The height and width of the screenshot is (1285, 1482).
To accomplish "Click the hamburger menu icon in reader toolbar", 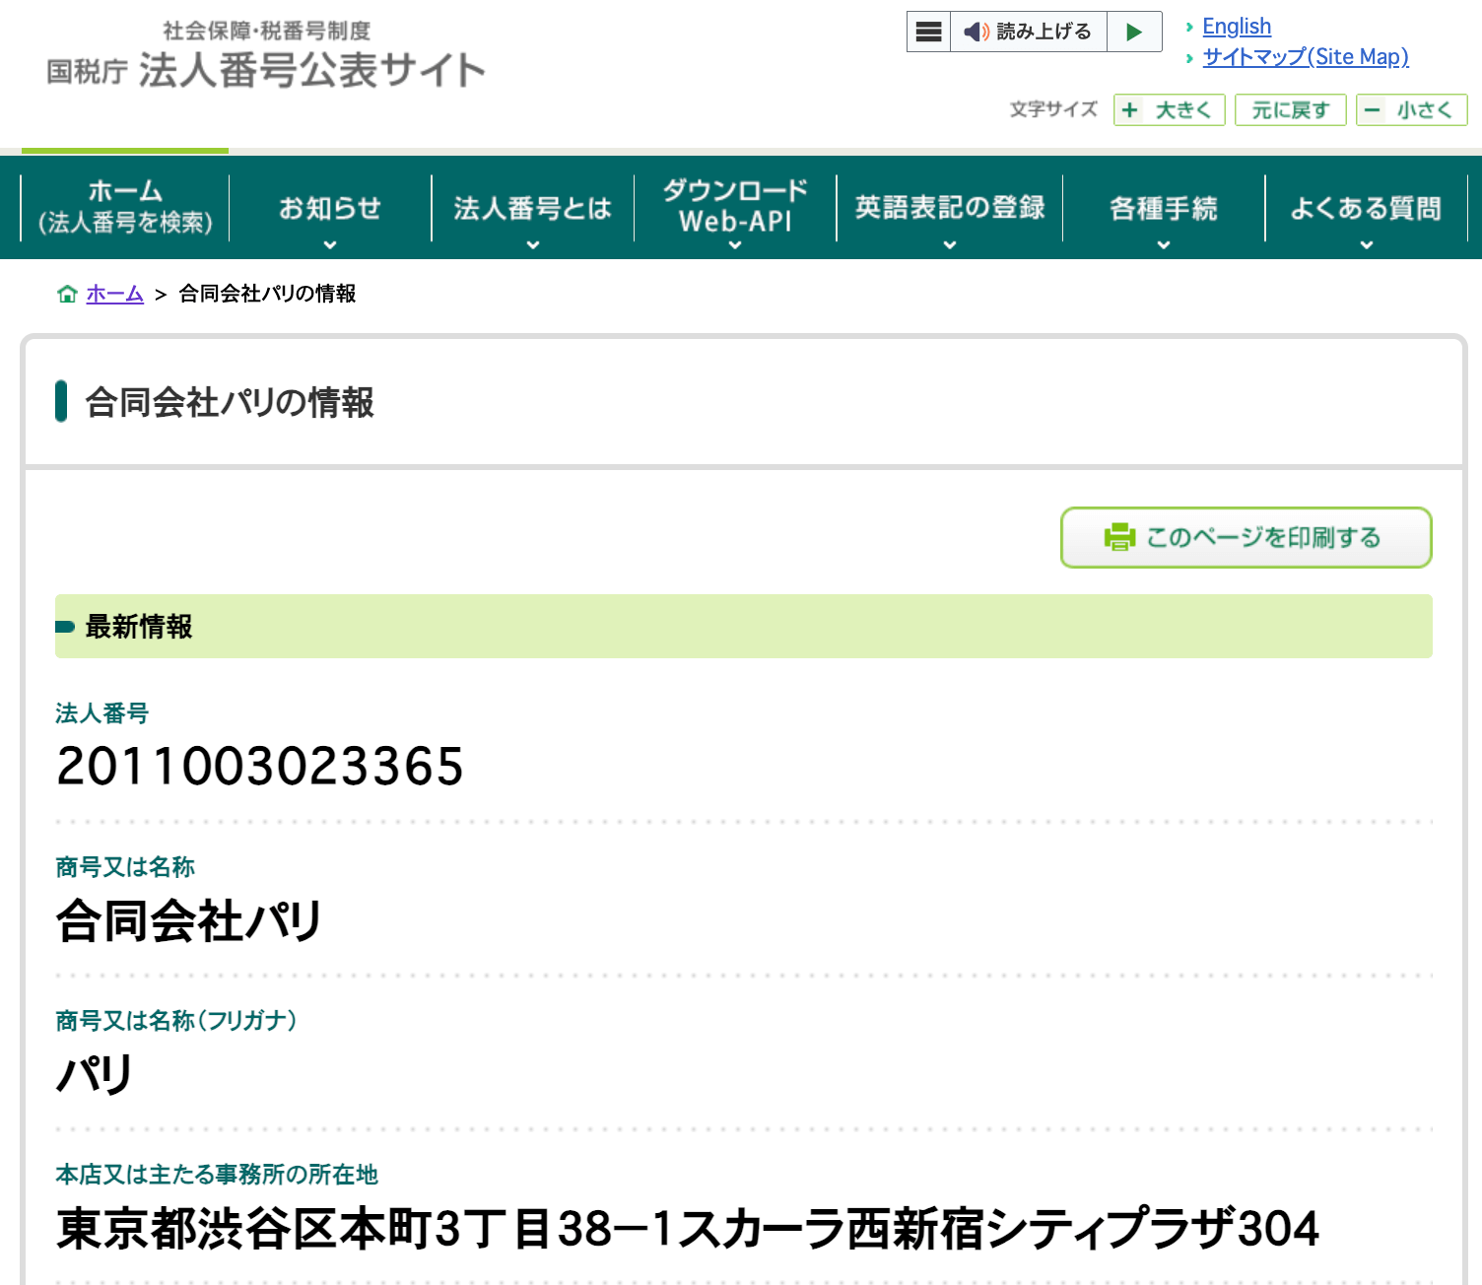I will click(x=928, y=32).
